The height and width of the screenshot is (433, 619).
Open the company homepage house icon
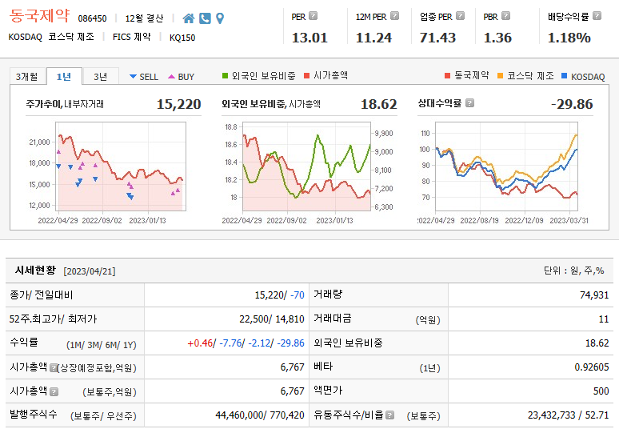188,18
